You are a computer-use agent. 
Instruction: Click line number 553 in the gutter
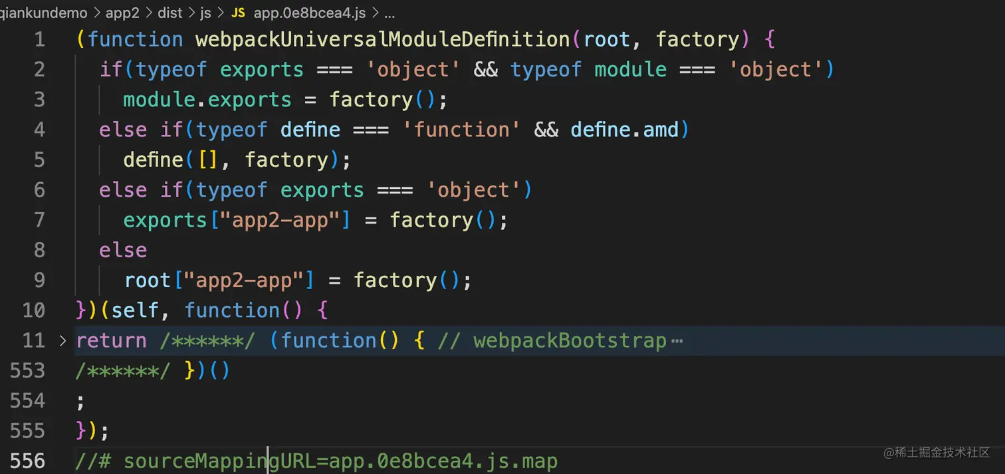point(28,370)
